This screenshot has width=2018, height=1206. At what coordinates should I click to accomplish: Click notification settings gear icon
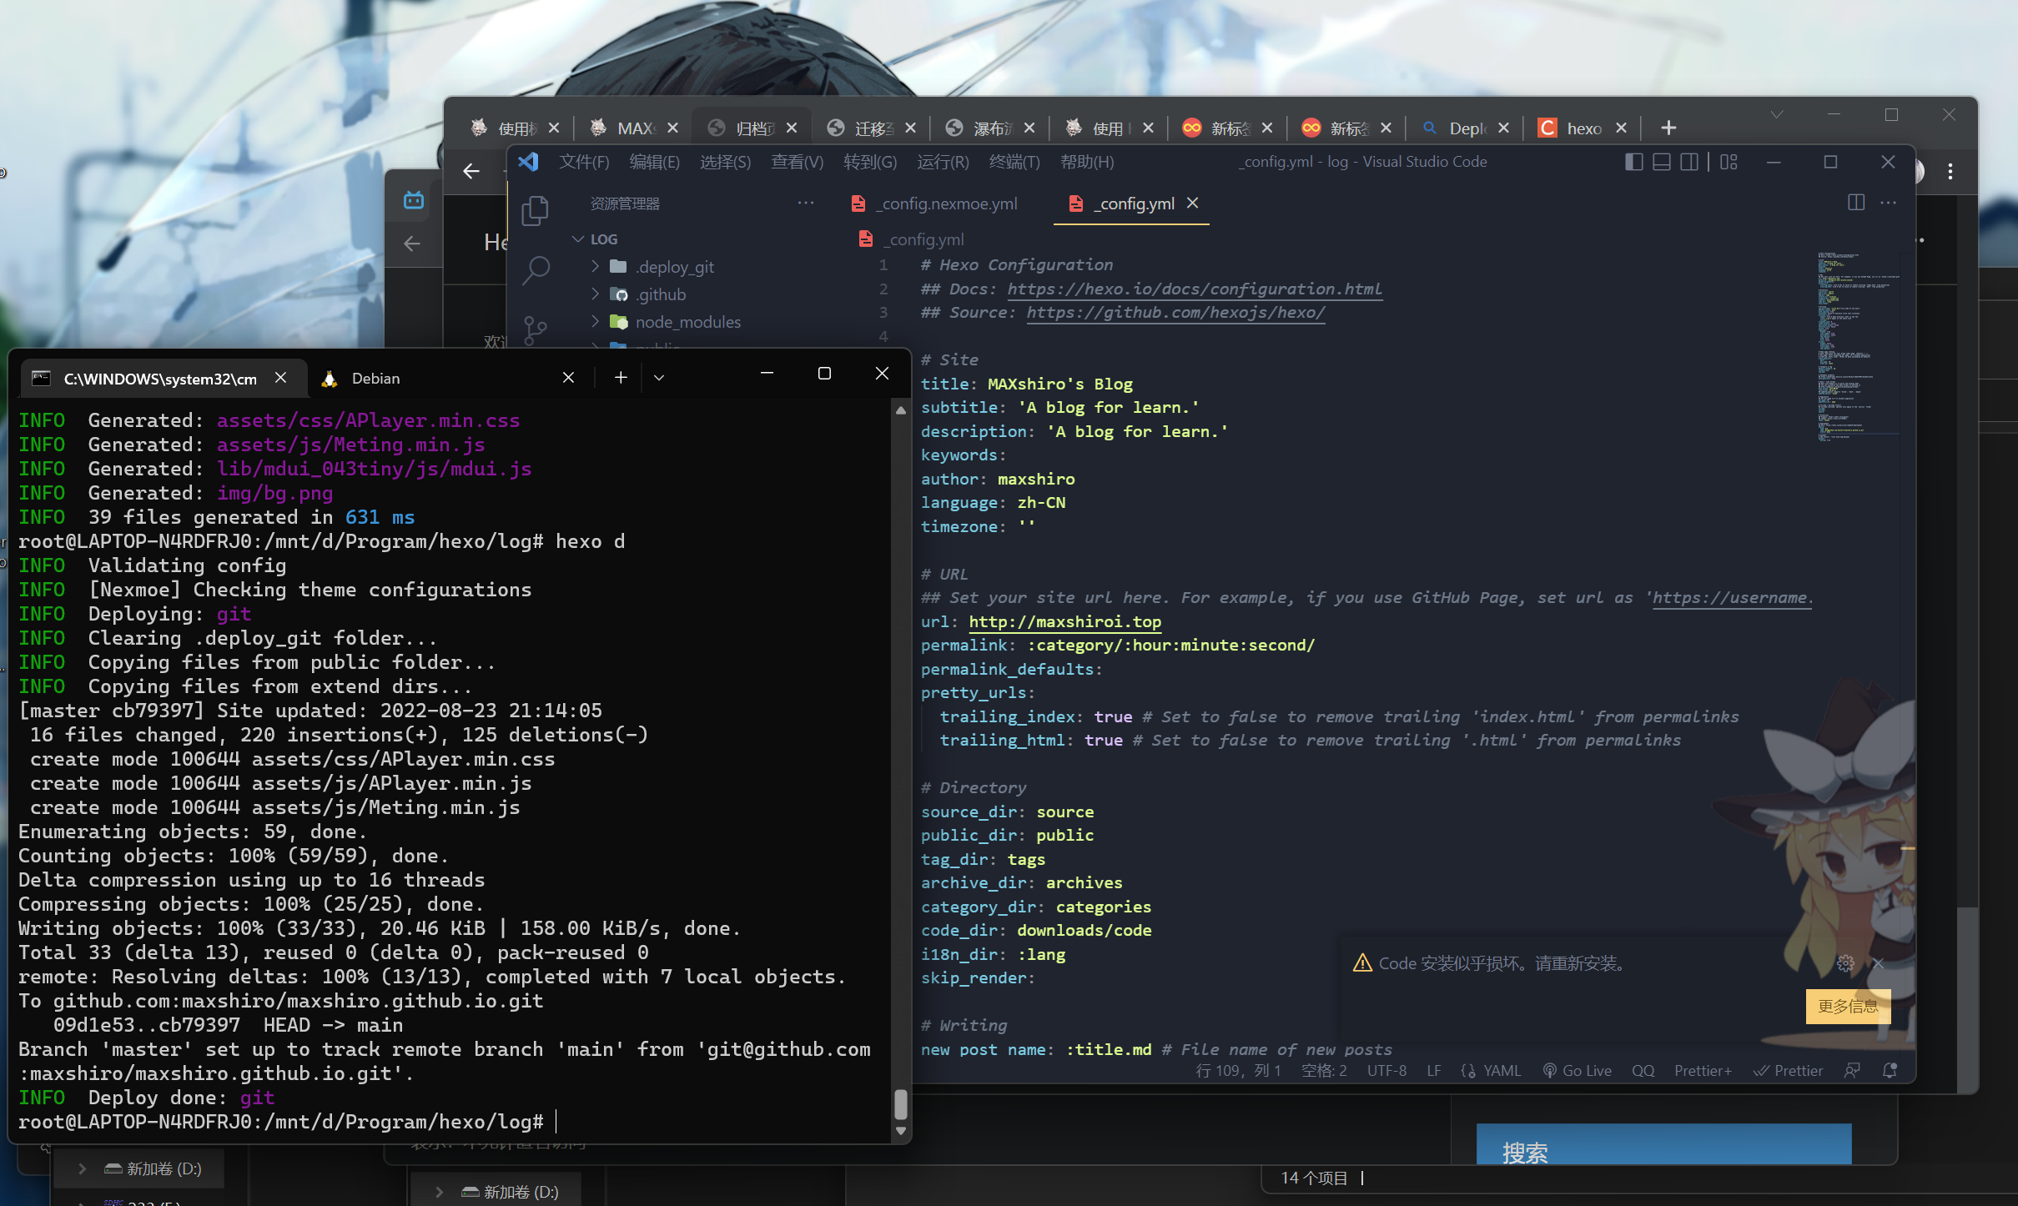tap(1845, 963)
